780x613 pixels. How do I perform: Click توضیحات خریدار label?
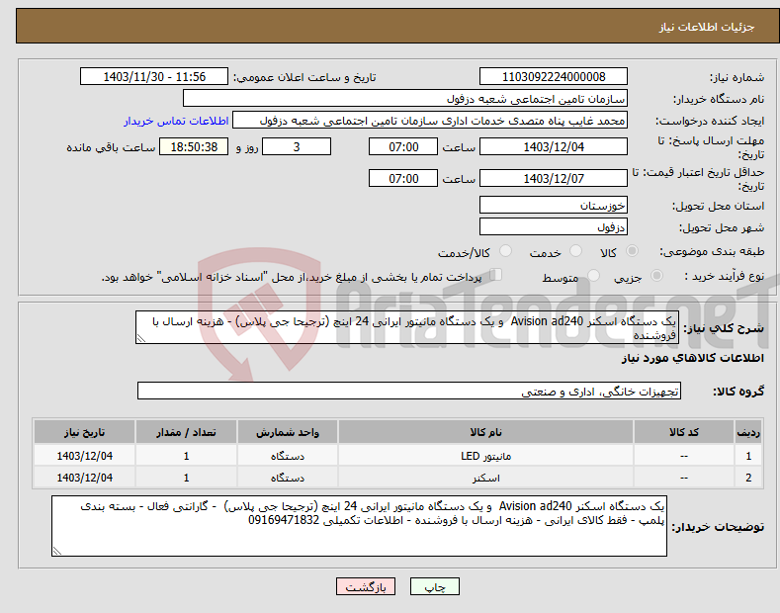[718, 526]
